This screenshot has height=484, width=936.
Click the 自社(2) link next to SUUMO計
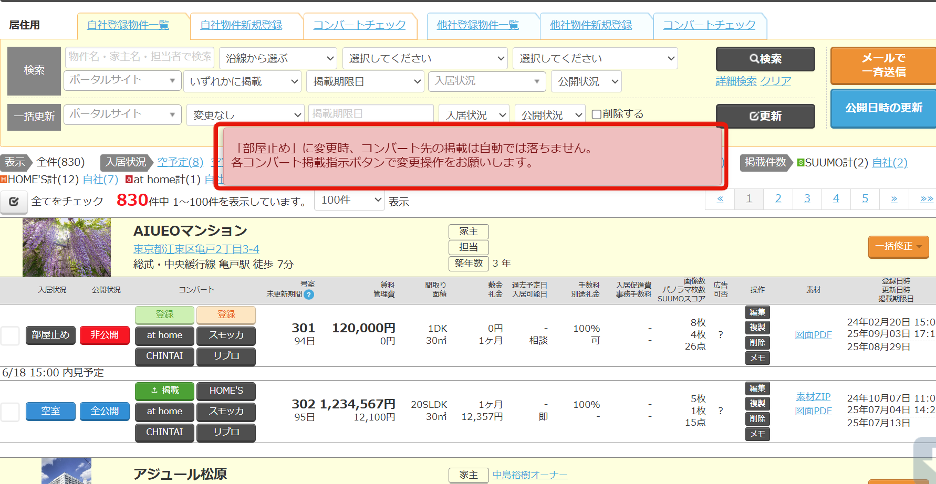tap(890, 163)
